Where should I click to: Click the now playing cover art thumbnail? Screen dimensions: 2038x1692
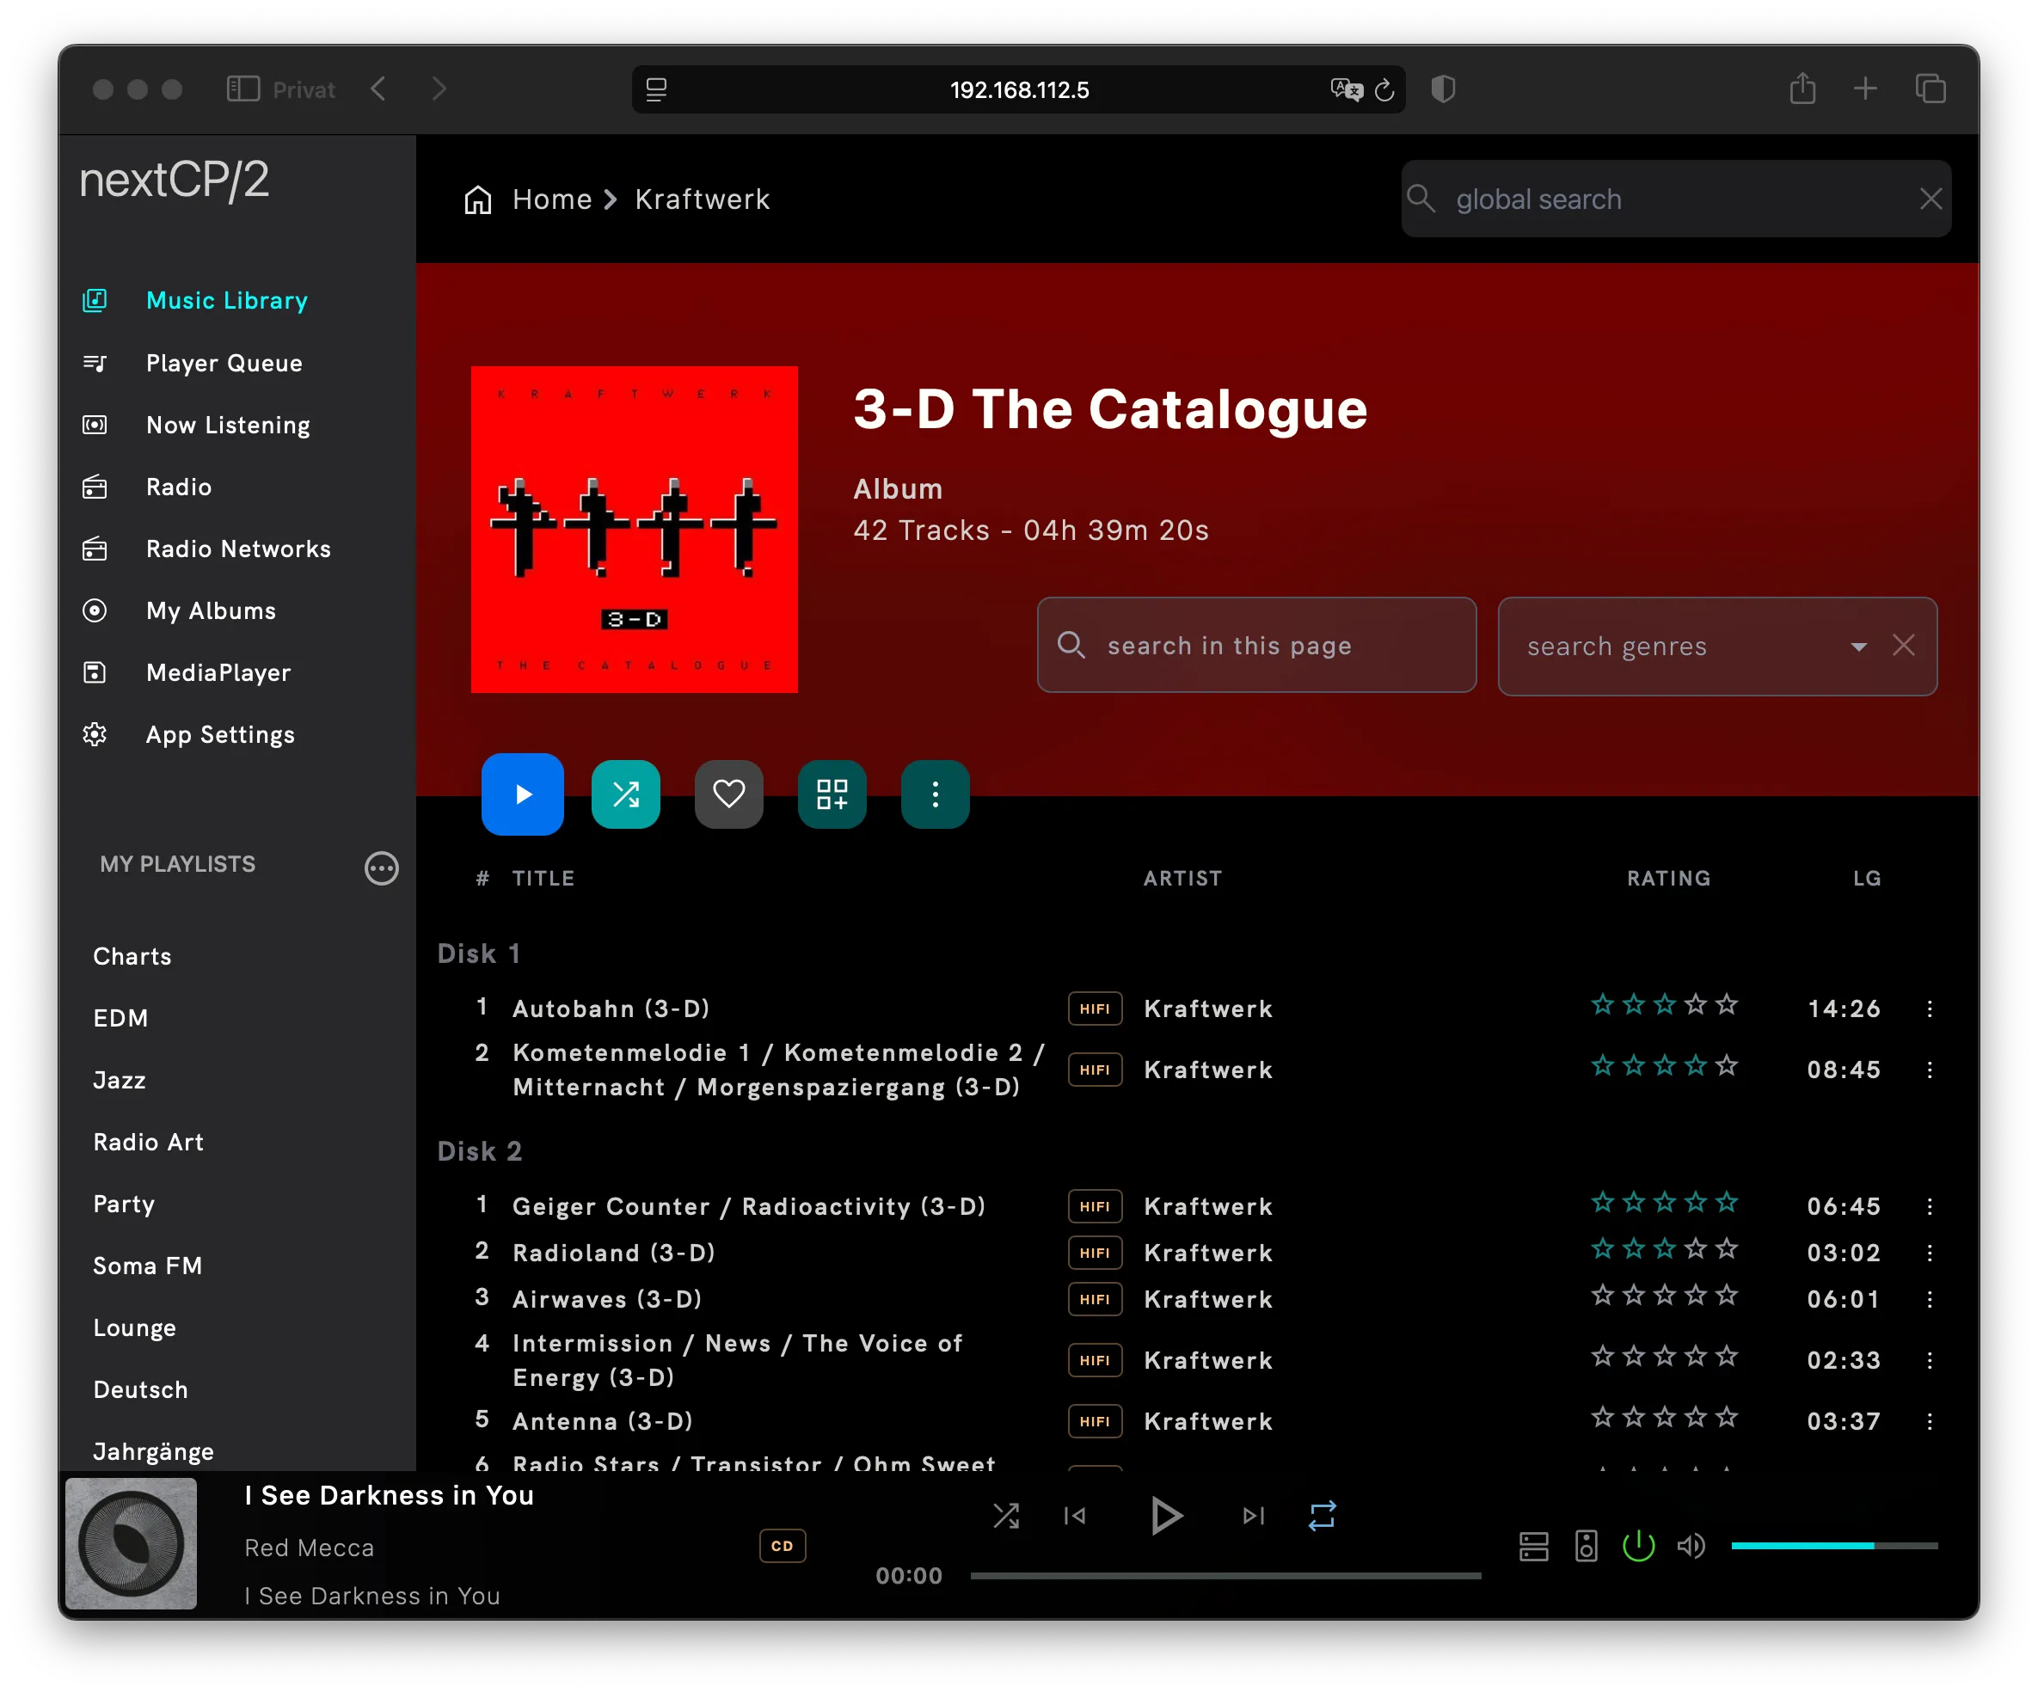coord(131,1543)
